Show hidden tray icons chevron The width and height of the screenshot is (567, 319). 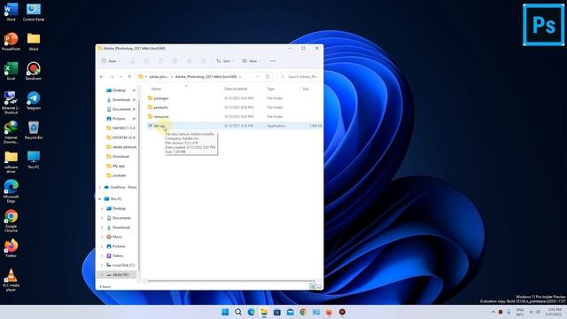coord(493,312)
